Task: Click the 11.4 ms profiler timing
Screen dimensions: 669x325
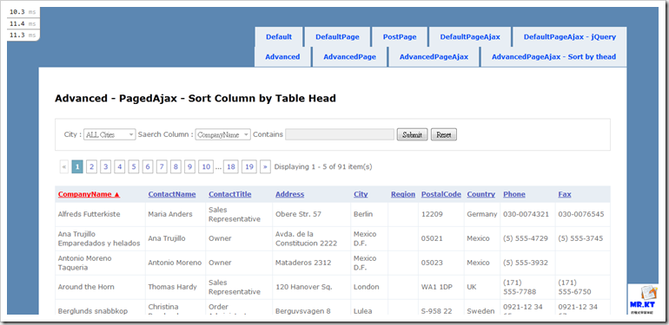Action: [x=23, y=23]
